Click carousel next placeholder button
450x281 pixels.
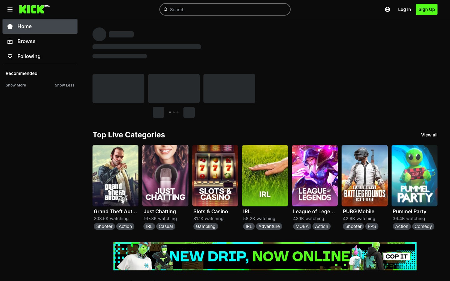189,112
